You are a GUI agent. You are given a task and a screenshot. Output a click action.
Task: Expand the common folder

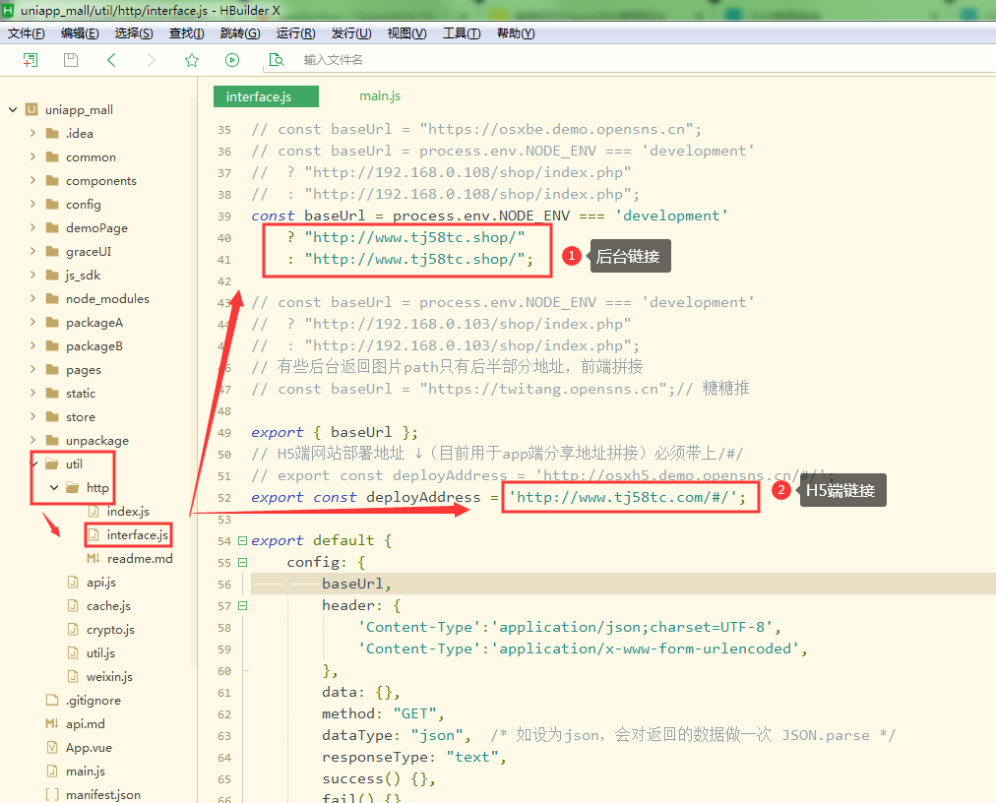(x=32, y=156)
